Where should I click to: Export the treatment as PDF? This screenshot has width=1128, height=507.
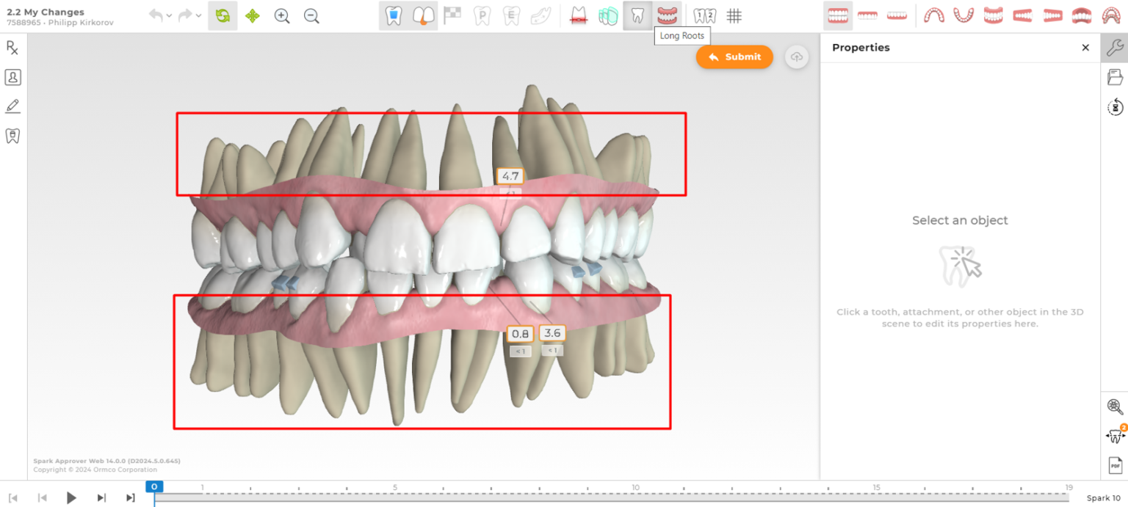[1115, 464]
